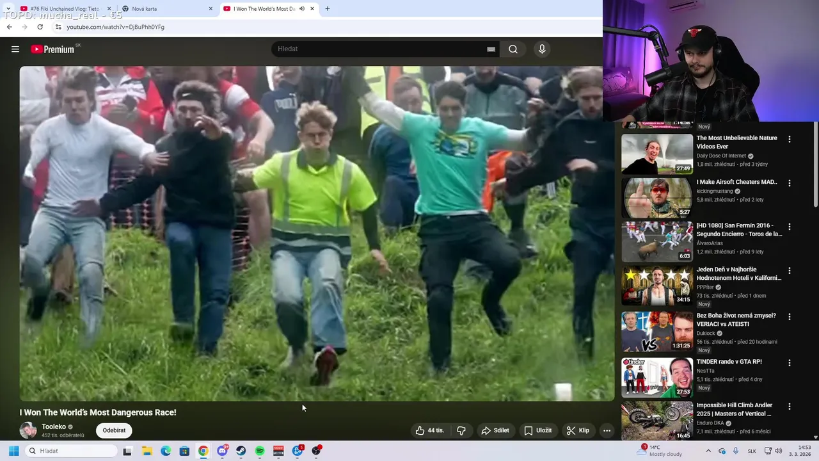Go back with the browser back arrow

point(9,27)
